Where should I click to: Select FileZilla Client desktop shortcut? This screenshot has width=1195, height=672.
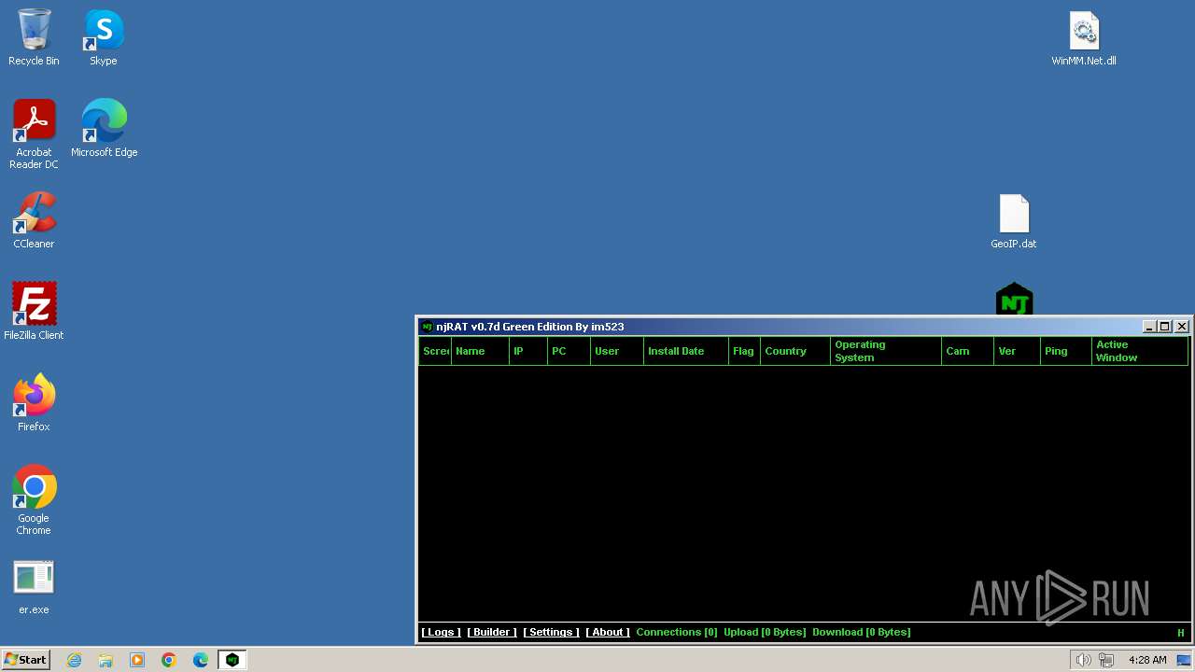tap(34, 312)
